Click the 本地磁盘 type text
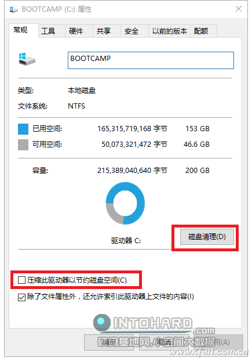 [x=82, y=91]
